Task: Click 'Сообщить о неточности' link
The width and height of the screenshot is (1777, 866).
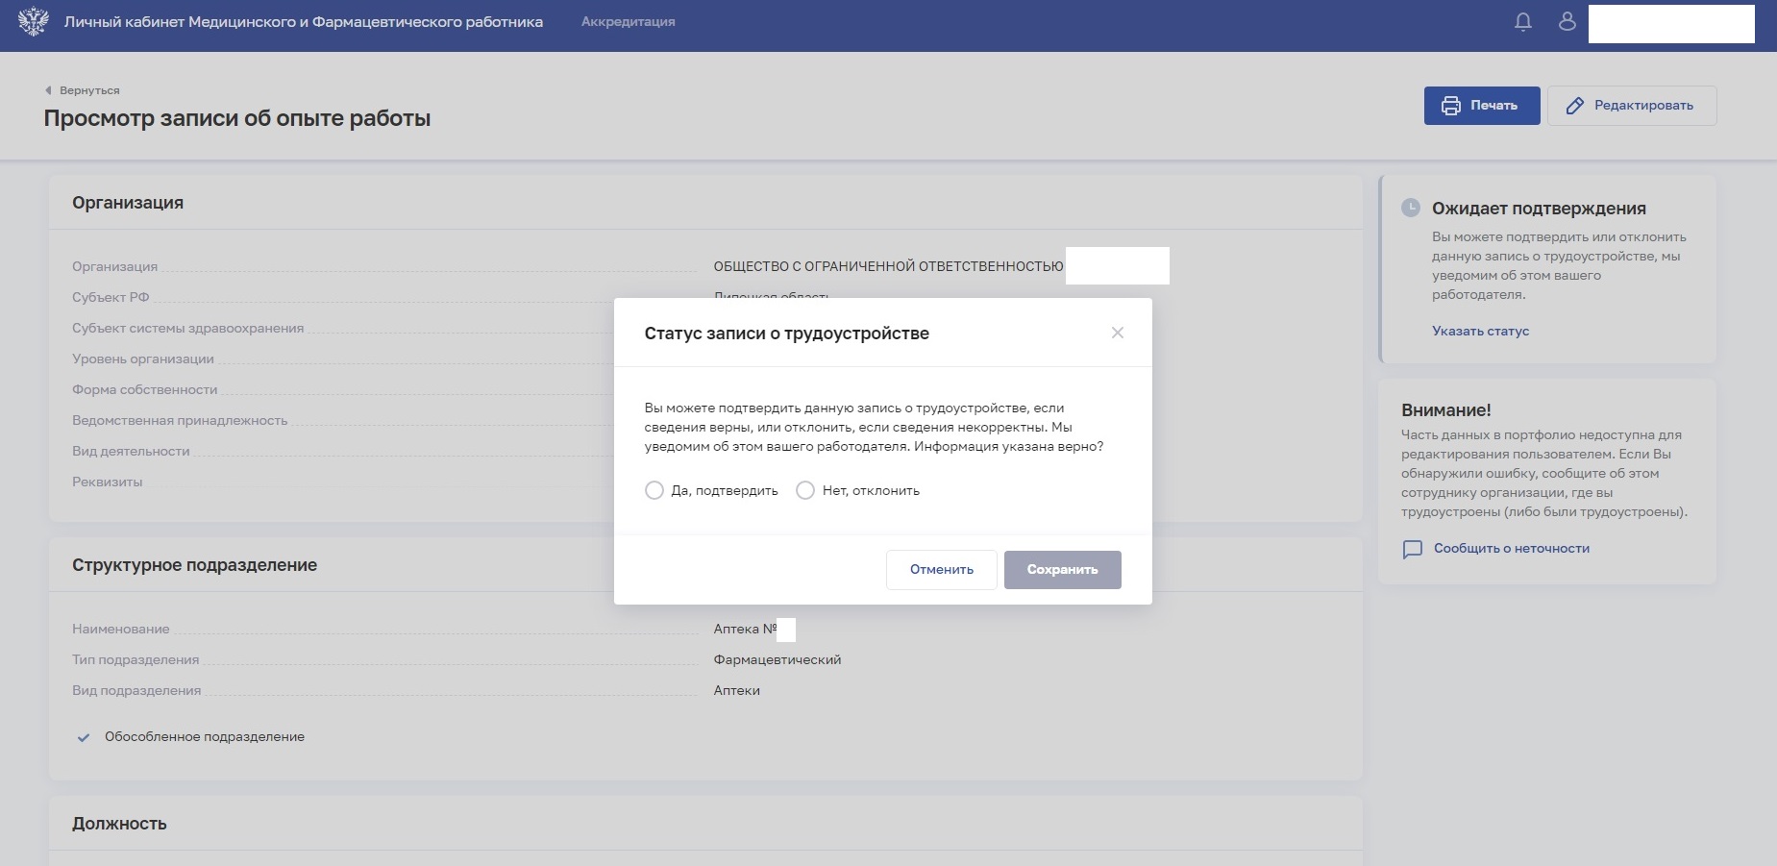Action: pyautogui.click(x=1511, y=548)
